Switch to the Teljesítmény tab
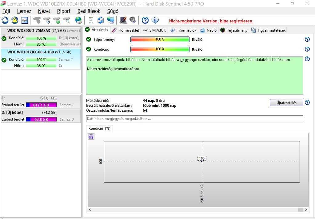 pos(234,30)
